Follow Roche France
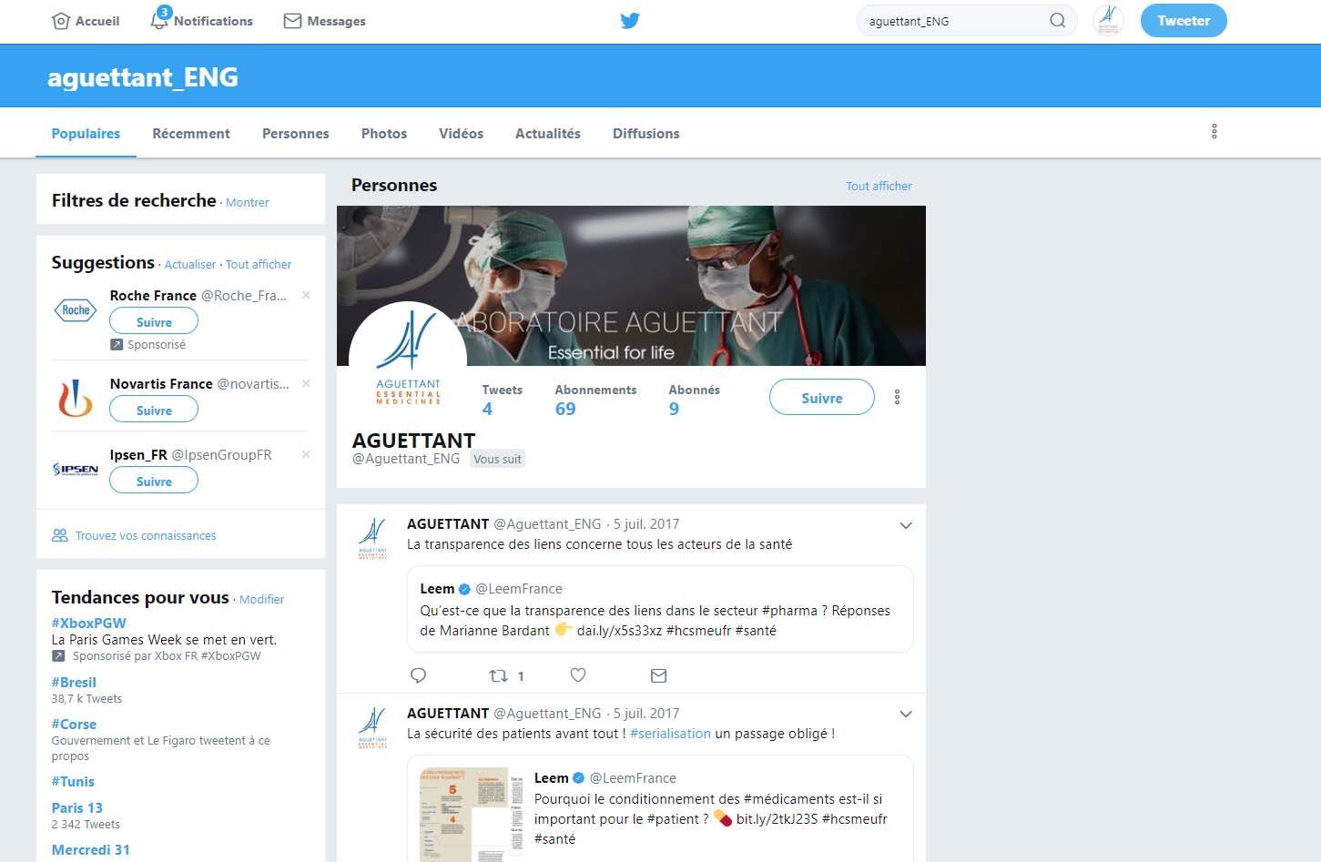This screenshot has width=1321, height=862. pos(154,321)
